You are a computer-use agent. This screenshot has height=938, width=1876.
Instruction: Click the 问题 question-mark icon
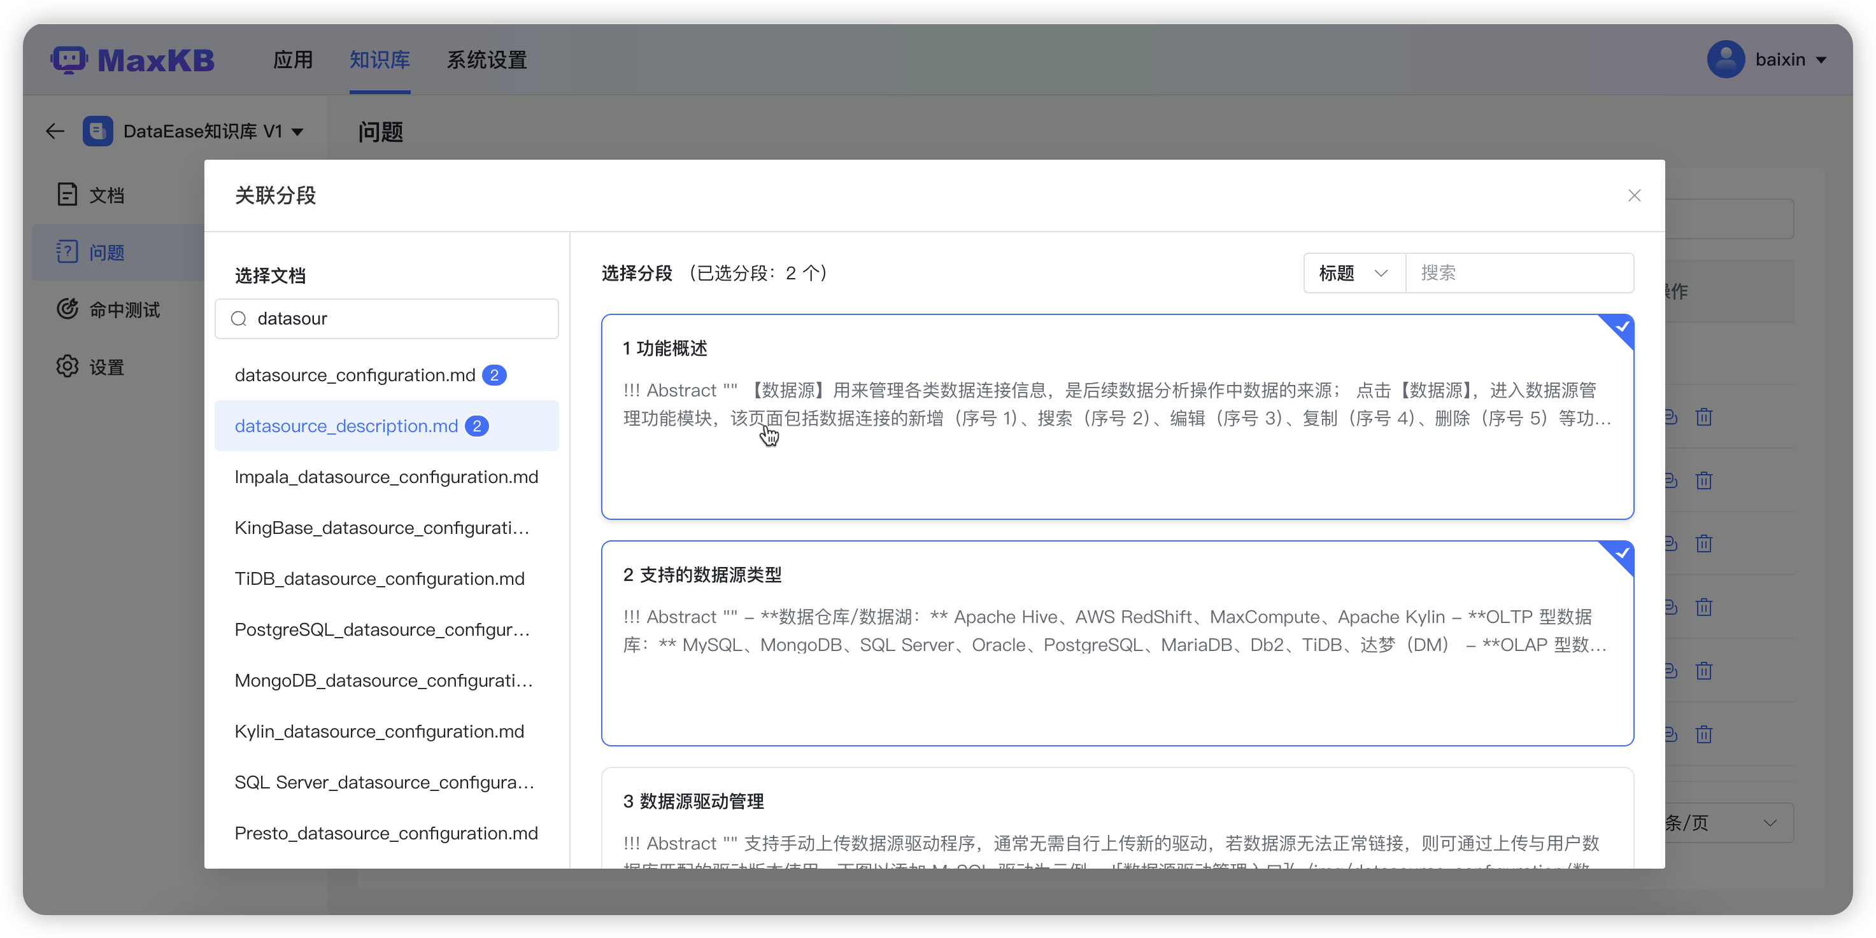point(67,252)
